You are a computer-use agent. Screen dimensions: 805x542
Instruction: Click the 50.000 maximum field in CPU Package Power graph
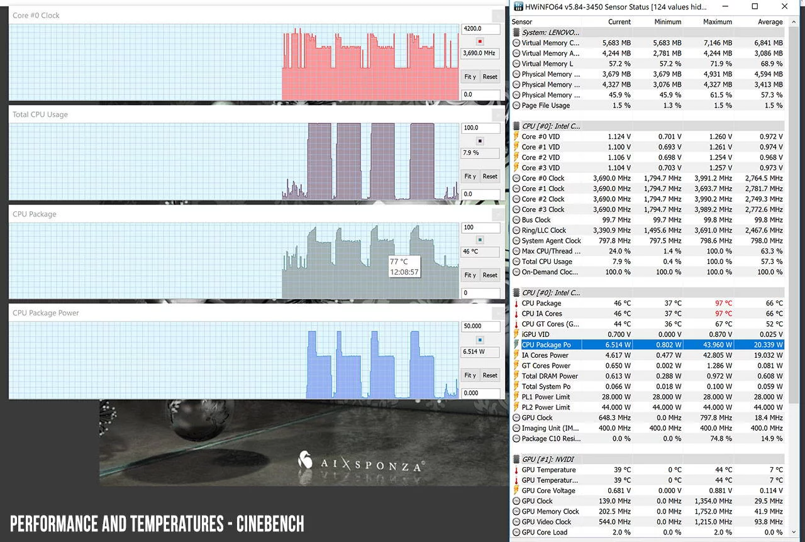480,326
